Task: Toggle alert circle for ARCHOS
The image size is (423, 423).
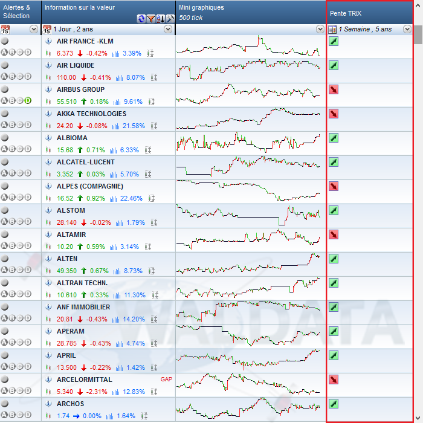Action: click(5, 404)
